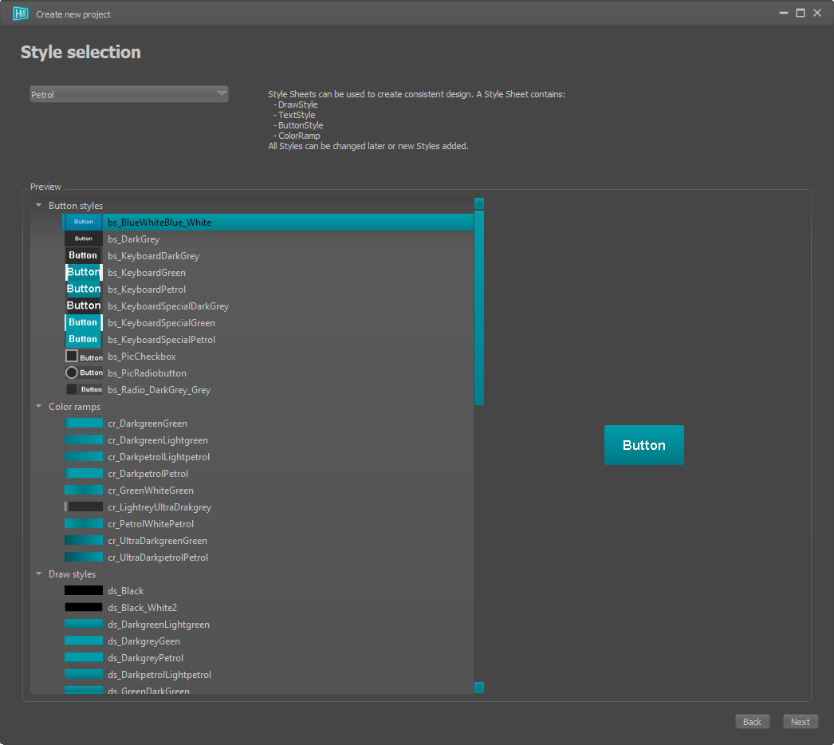Select the bs_BlueWhiteBlue_White style item

pos(159,223)
